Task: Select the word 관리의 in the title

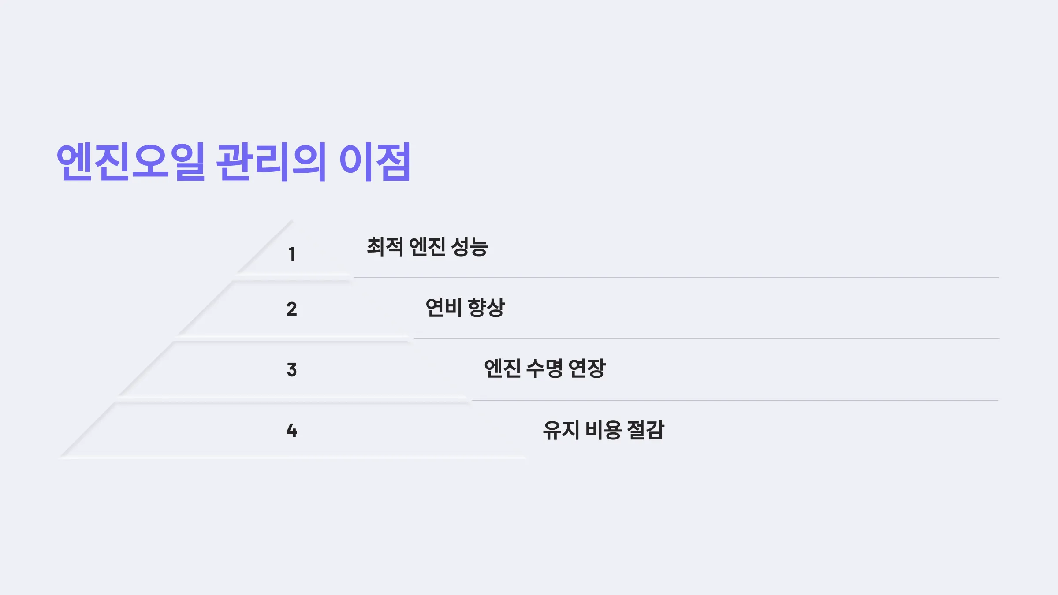Action: [271, 161]
